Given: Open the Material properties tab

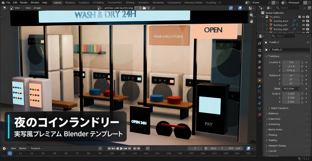Looking at the screenshot, I should point(260,115).
